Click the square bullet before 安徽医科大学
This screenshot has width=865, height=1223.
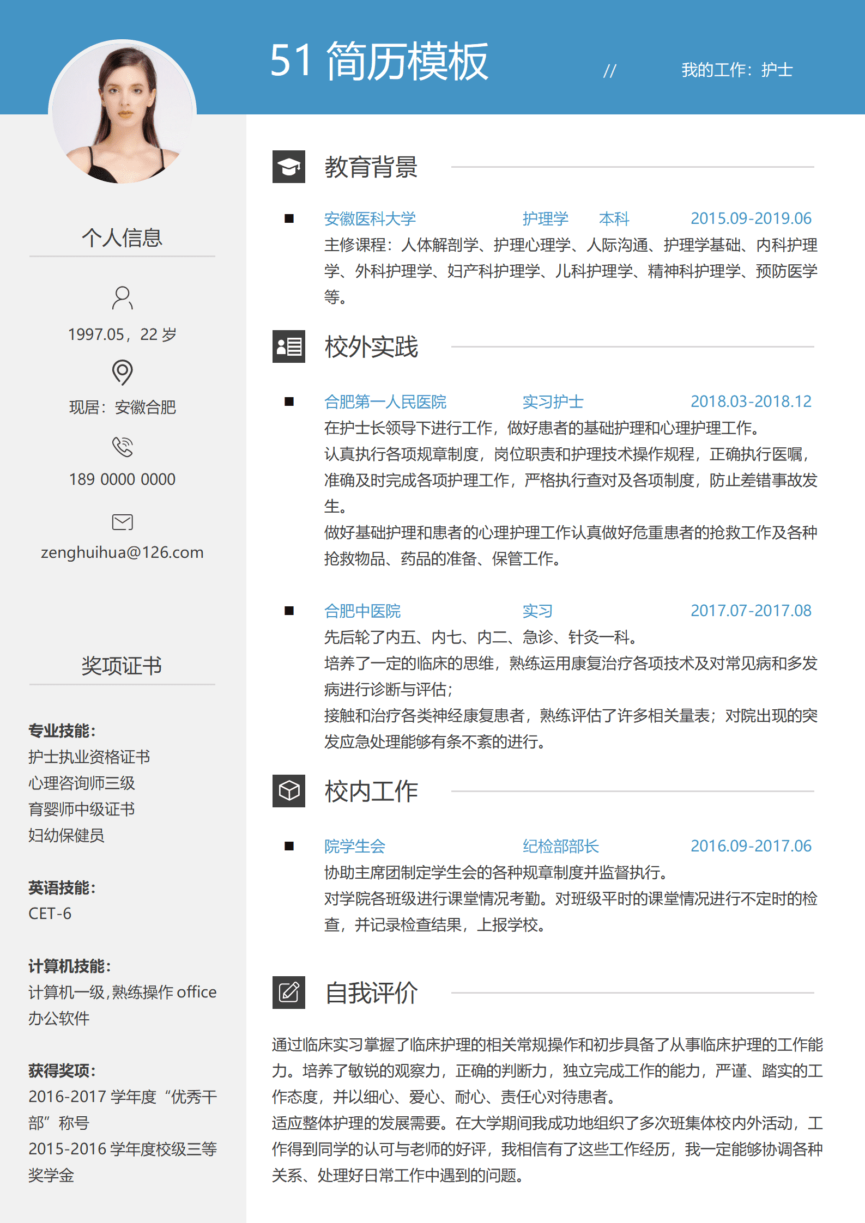click(289, 218)
